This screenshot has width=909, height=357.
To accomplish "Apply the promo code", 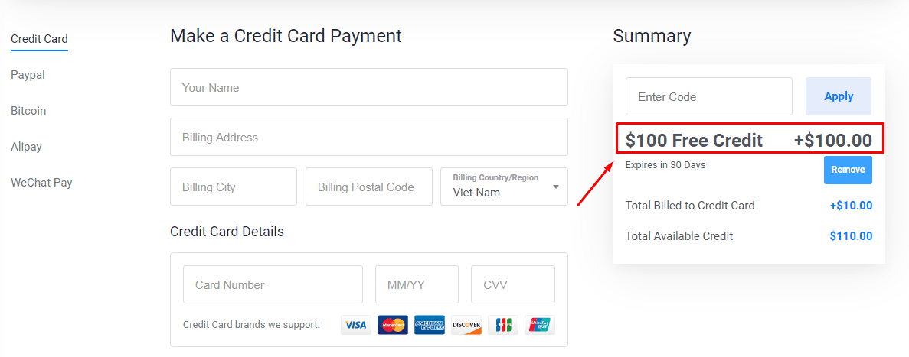I will coord(839,96).
